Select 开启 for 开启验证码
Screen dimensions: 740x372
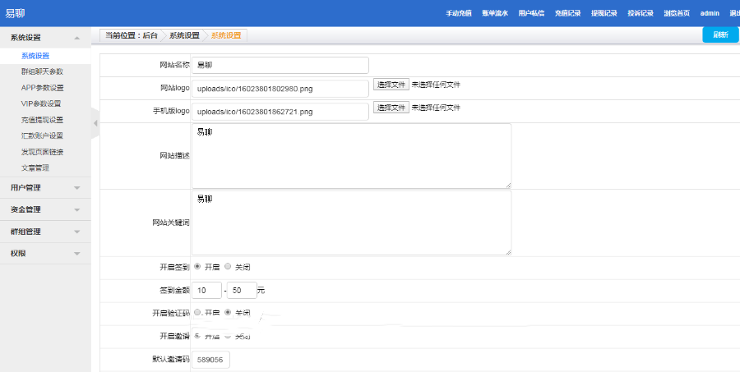197,312
